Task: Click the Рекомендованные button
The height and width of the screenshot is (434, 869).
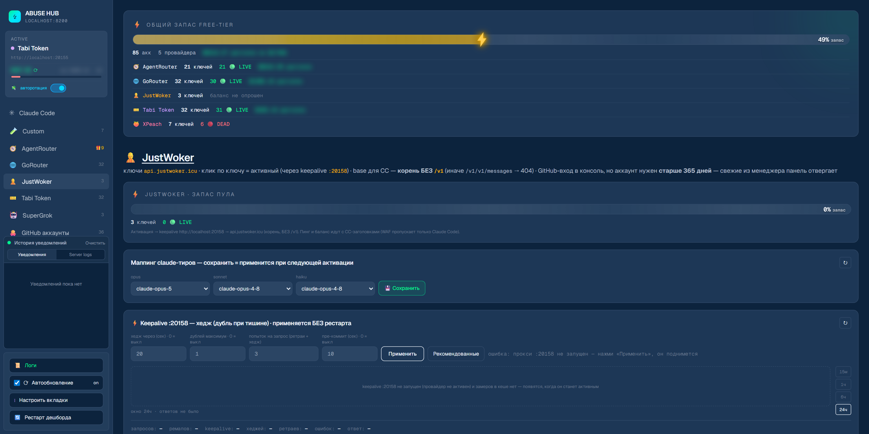Action: pos(456,354)
